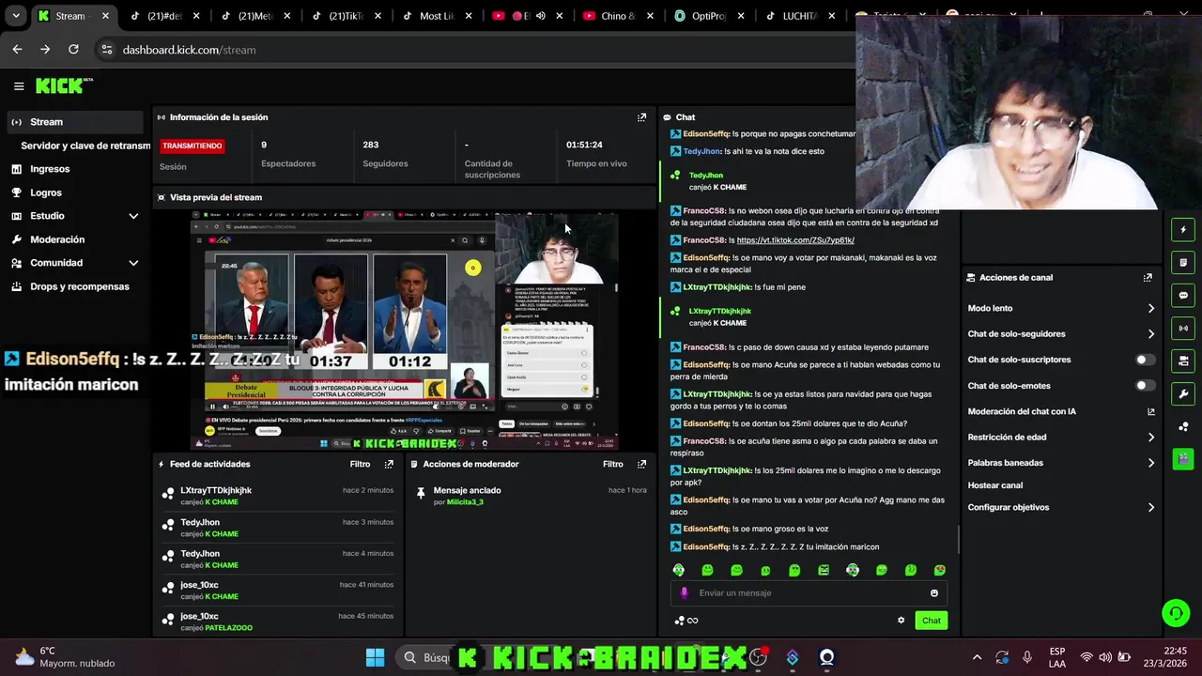Click the TRANSMITIENDO status badge
Screen dimensions: 1202x676
coord(192,146)
